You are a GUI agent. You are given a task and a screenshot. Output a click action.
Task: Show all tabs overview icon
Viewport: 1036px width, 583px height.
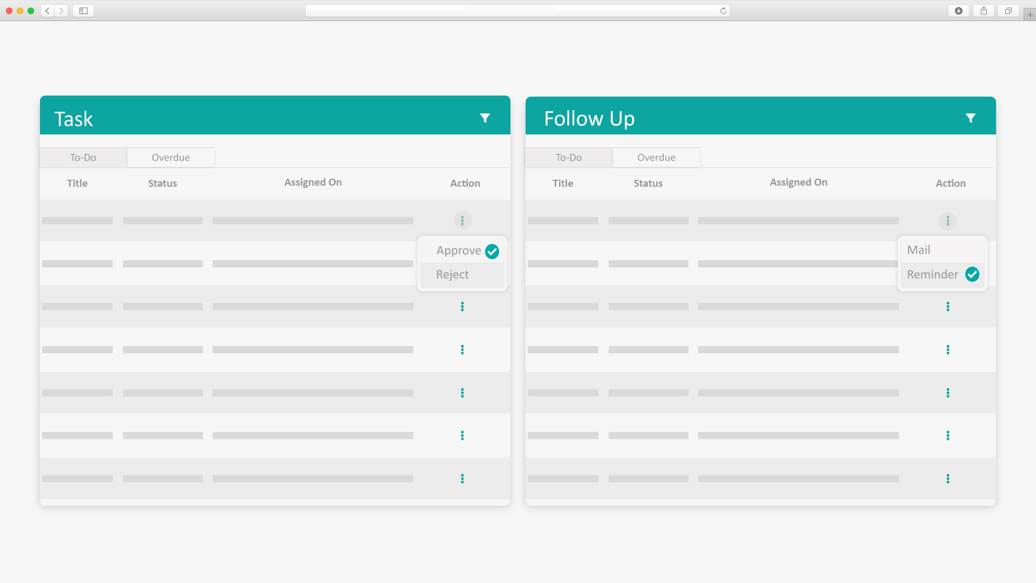[x=1008, y=11]
